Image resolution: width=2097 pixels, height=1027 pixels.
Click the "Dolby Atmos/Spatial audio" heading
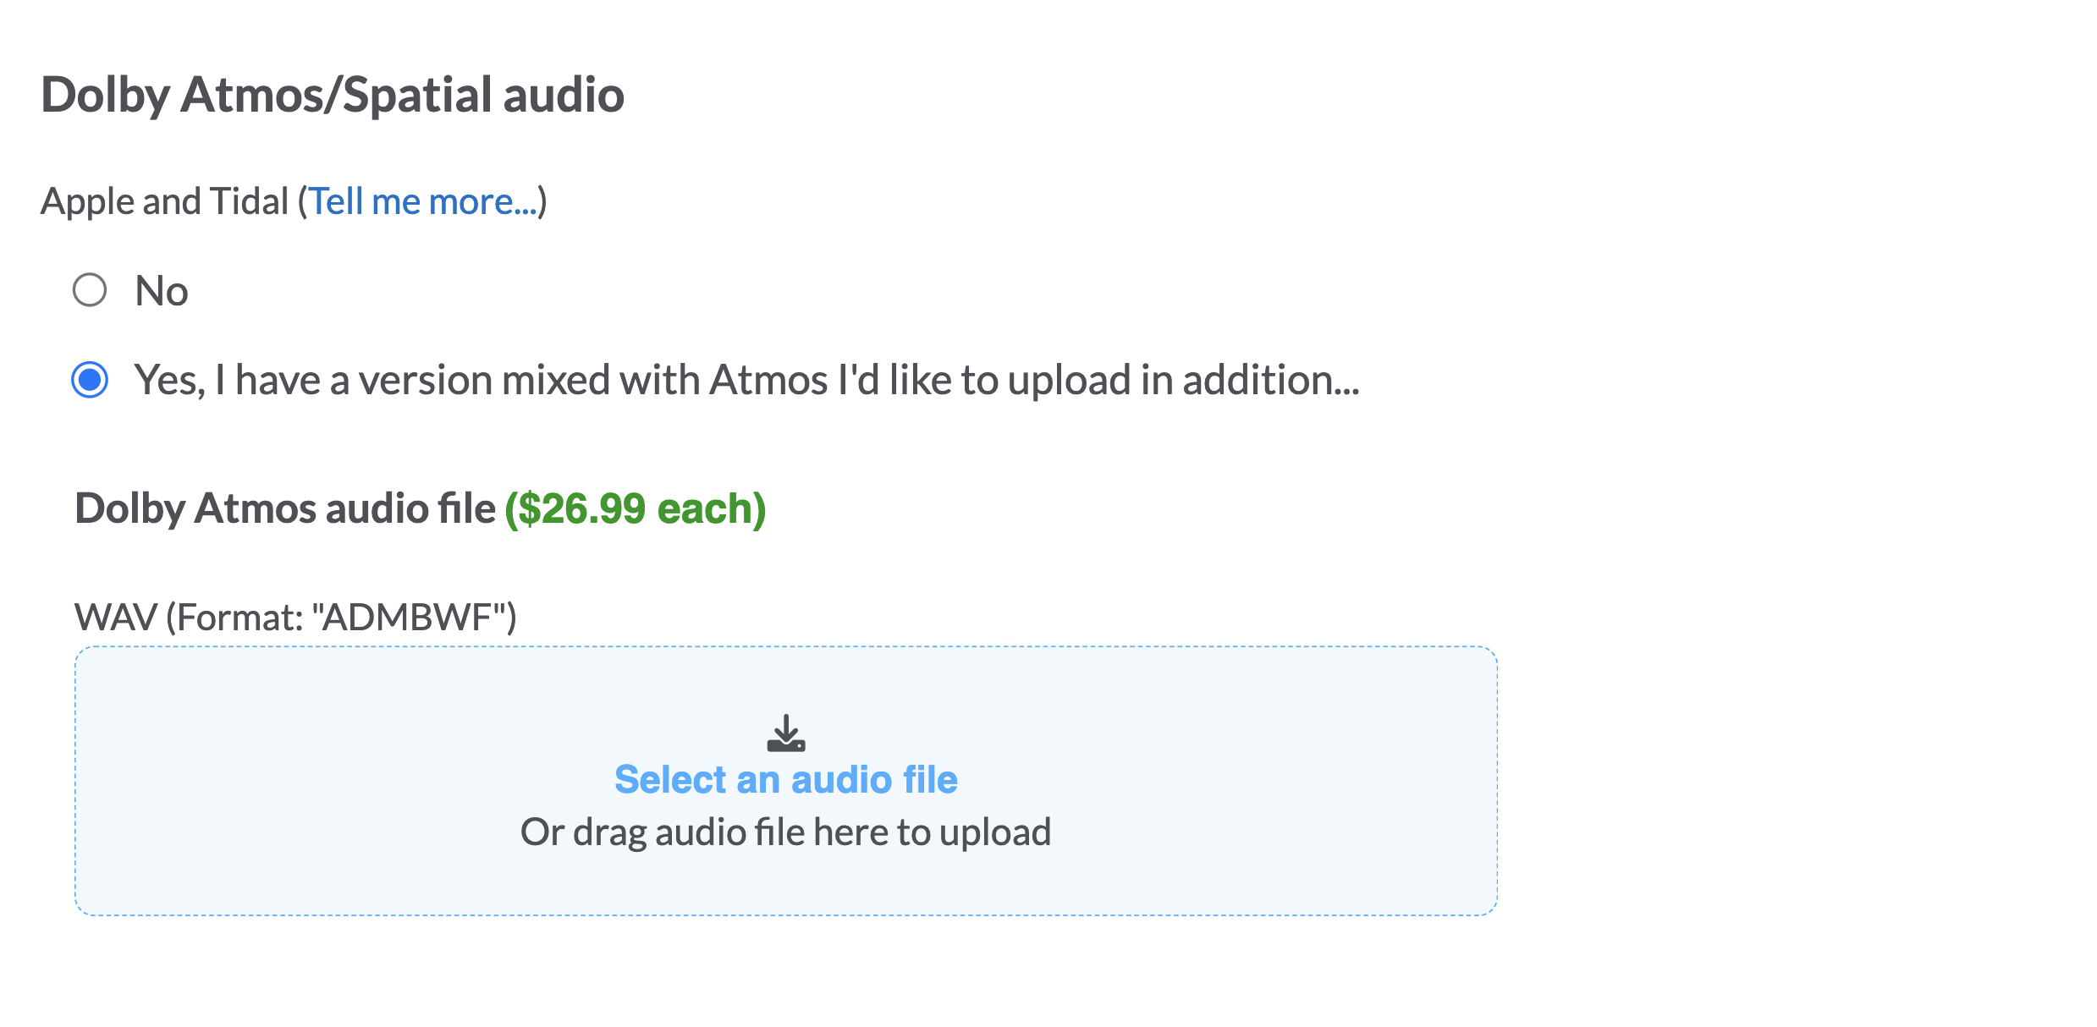333,94
